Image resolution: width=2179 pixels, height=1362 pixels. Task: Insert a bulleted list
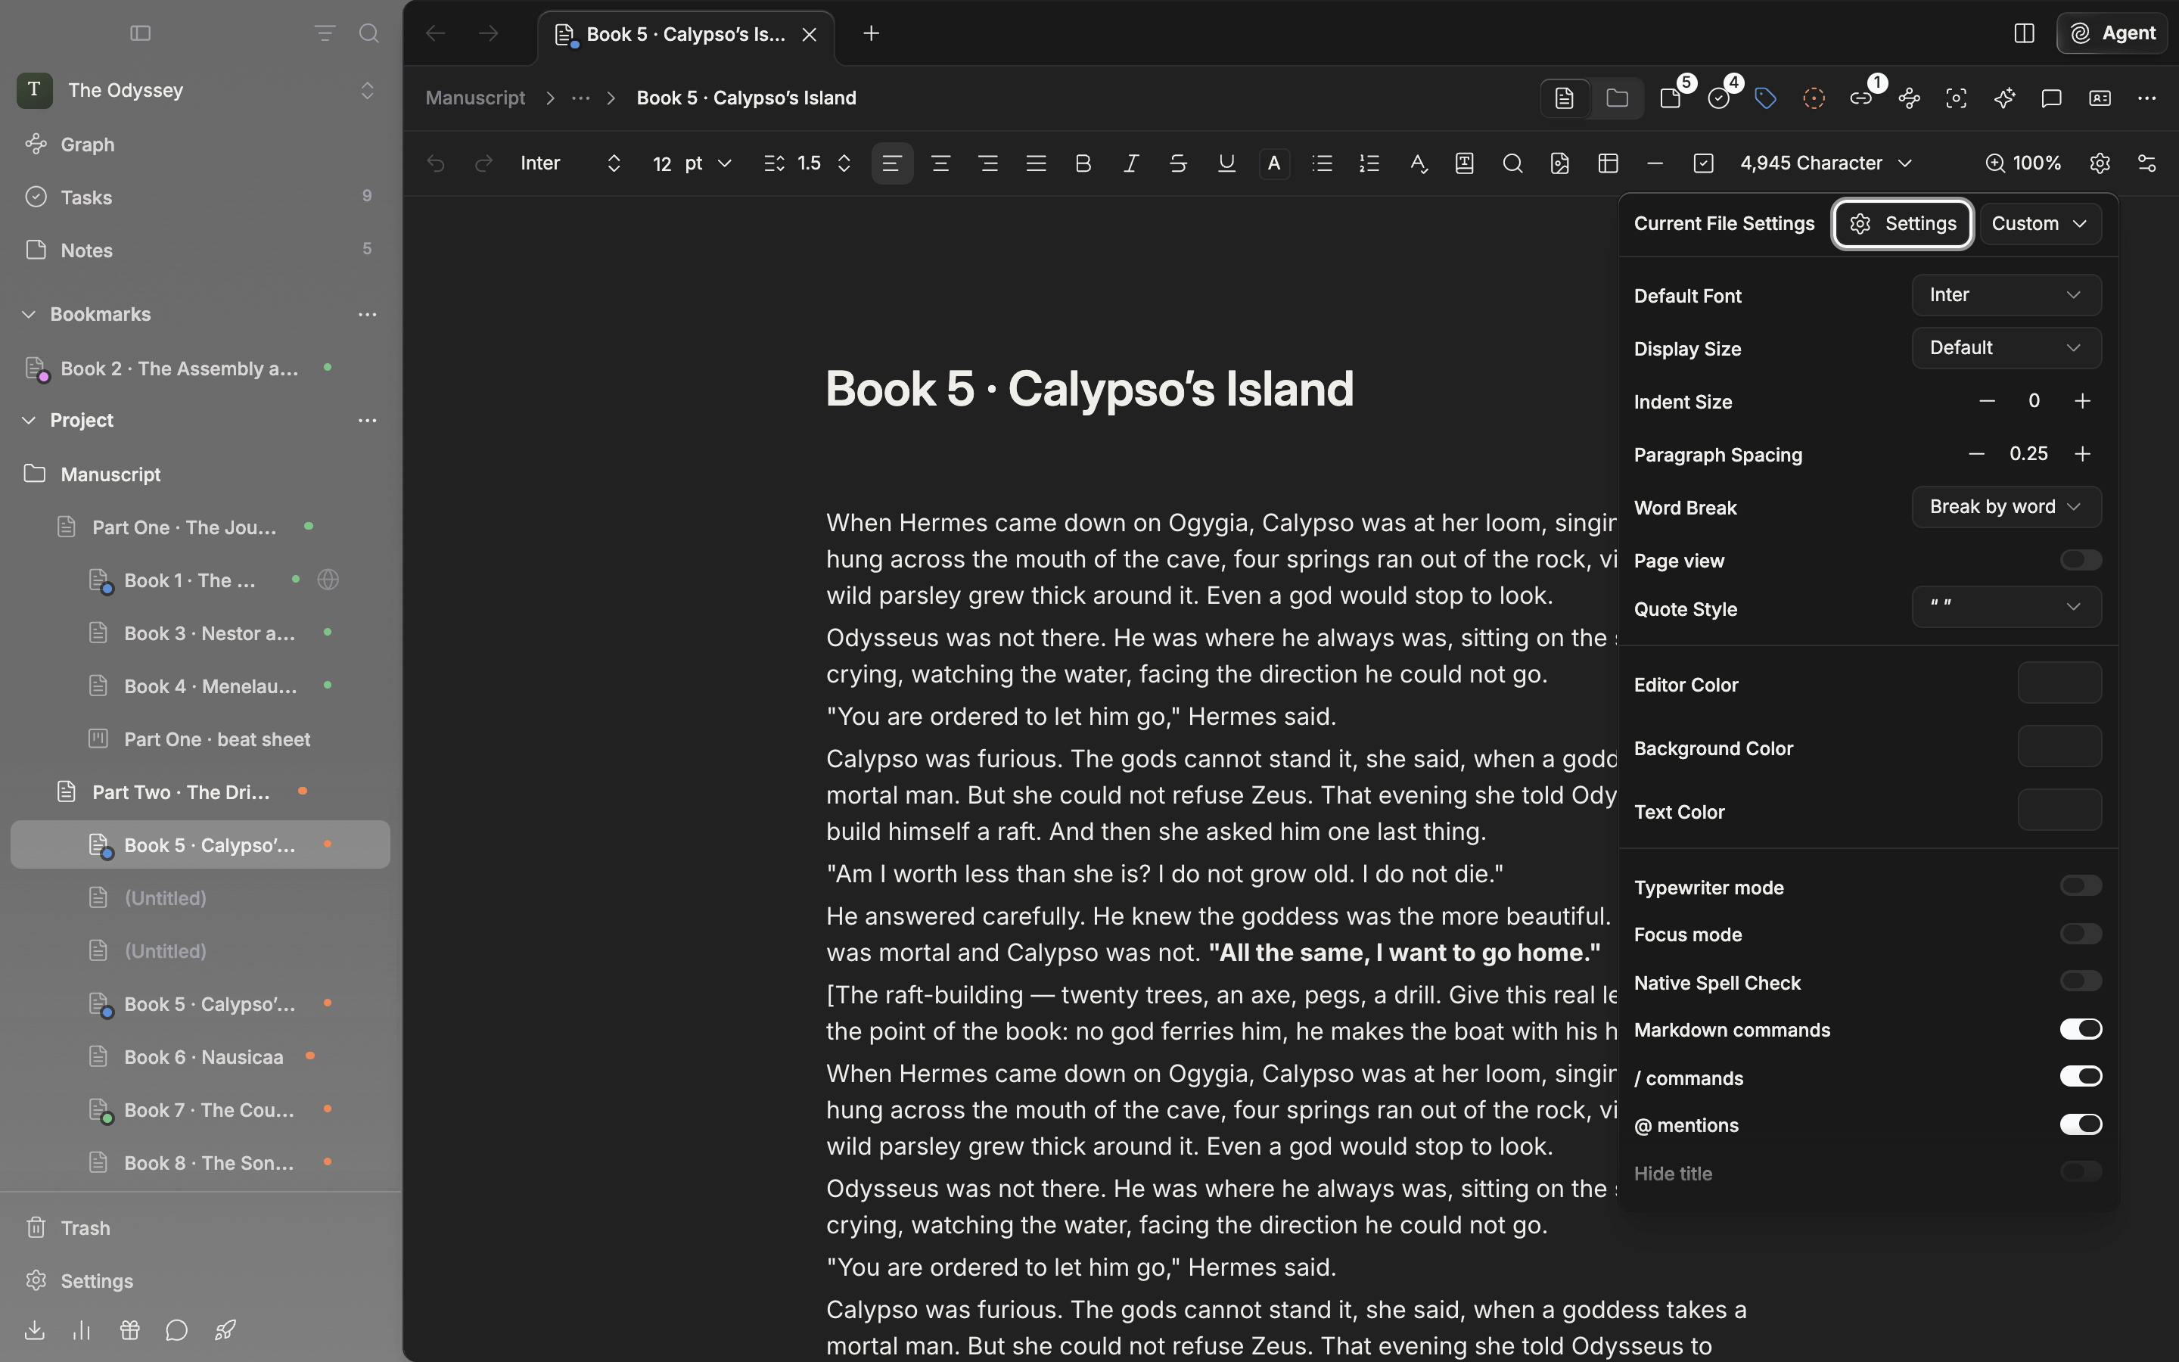coord(1322,163)
